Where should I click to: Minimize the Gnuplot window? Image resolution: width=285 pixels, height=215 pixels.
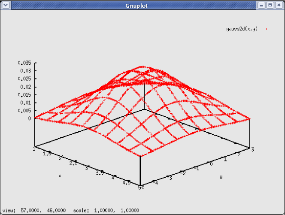coord(261,5)
